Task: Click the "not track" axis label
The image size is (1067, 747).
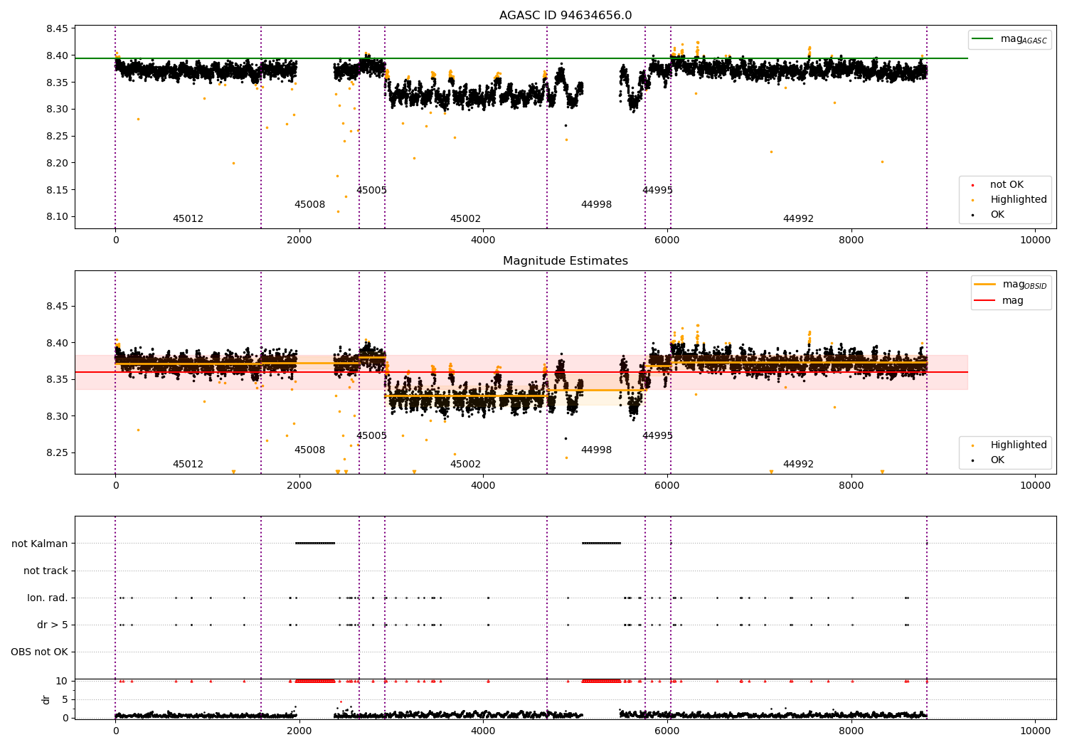Action: click(46, 571)
